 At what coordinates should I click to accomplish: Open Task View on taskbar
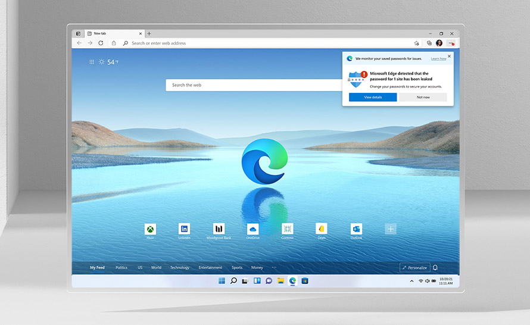[x=245, y=281]
